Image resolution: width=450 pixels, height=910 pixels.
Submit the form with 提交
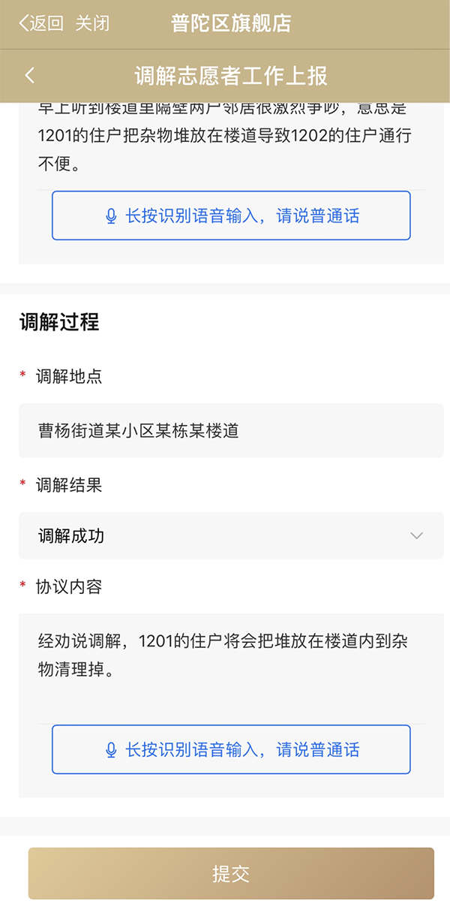click(x=231, y=874)
